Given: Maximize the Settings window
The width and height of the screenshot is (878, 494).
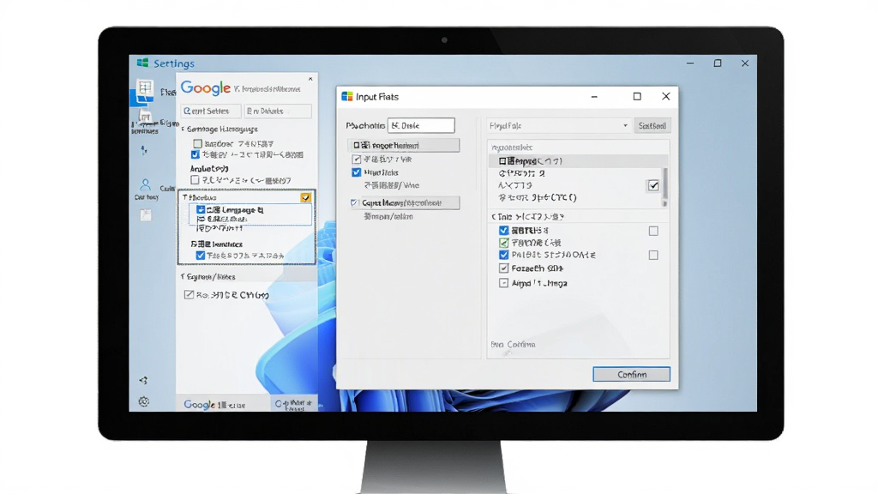Looking at the screenshot, I should point(718,63).
